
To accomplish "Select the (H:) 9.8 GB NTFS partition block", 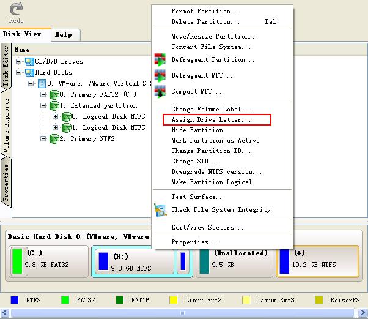I will pyautogui.click(x=134, y=261).
